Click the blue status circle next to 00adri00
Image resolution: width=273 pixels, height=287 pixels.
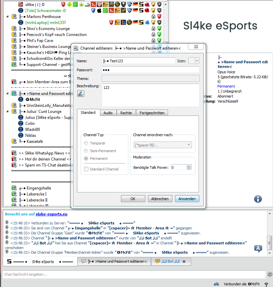click(x=21, y=130)
